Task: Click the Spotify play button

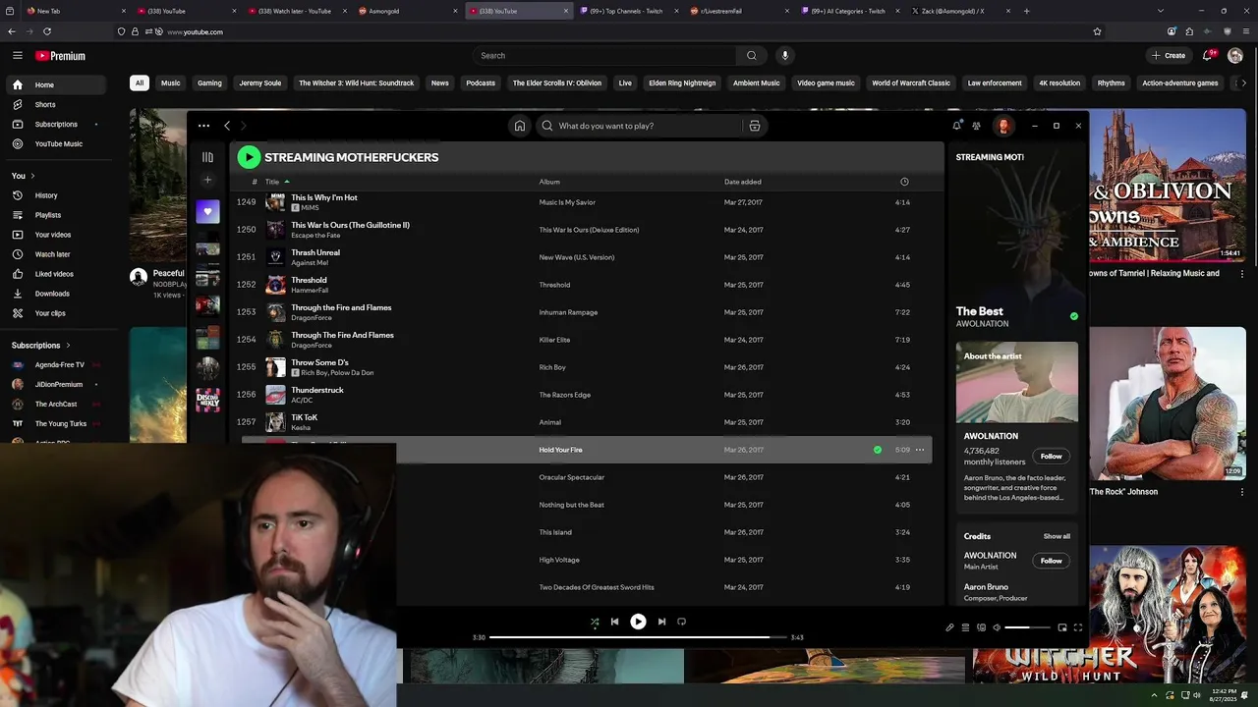Action: (638, 622)
